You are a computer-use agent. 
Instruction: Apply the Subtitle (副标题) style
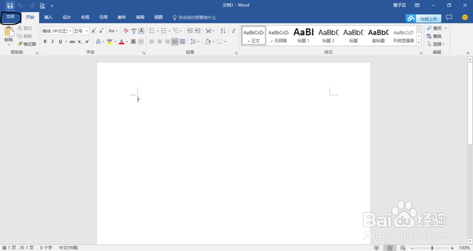(378, 35)
